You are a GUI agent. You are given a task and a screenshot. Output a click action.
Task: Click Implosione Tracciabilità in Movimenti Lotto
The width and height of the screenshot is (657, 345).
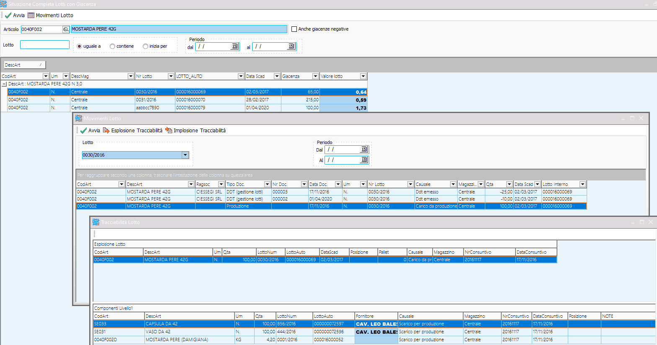(x=196, y=131)
